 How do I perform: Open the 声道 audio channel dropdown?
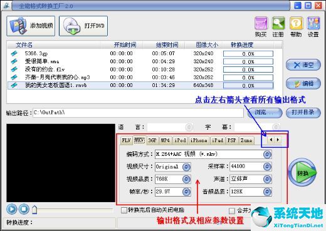pos(267,179)
